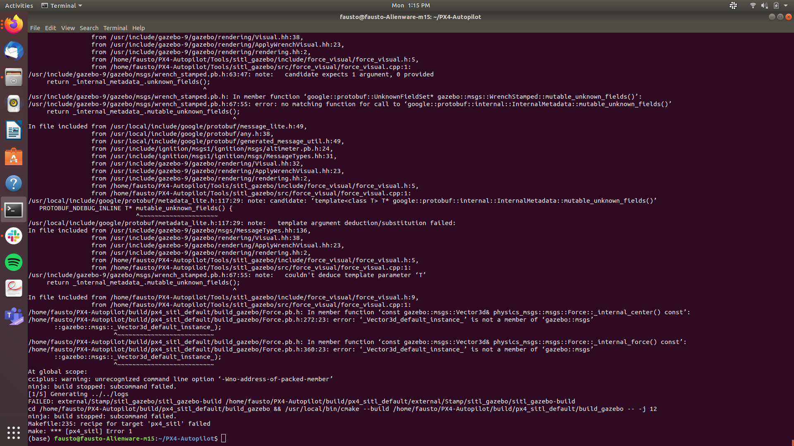Open the calendar via Mon 1:15 PM clock

pyautogui.click(x=411, y=5)
